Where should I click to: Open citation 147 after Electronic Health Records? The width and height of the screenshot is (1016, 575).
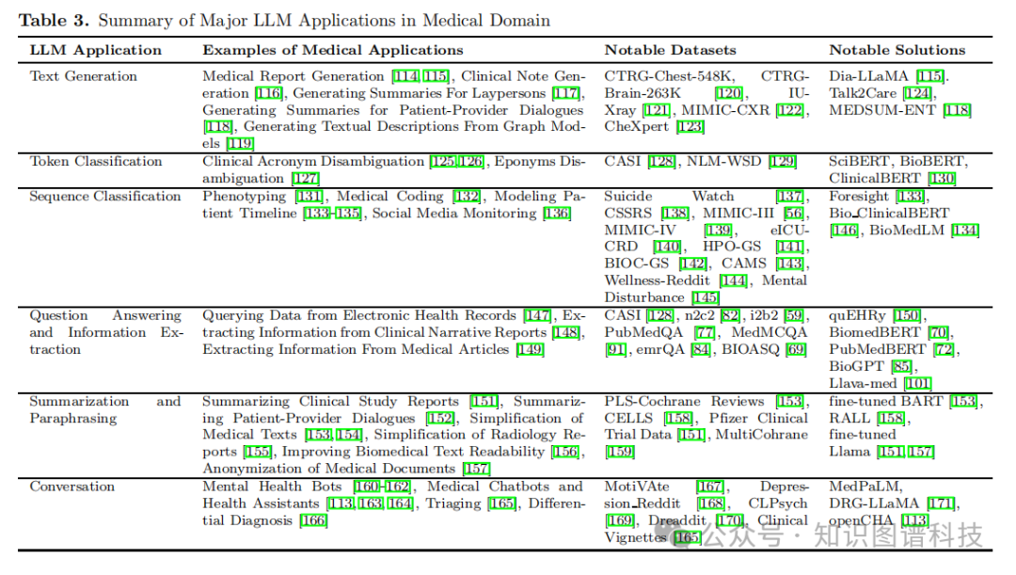click(x=538, y=315)
